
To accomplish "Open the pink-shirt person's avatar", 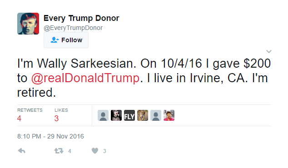I will [x=169, y=115].
